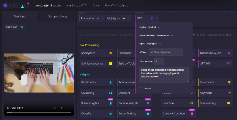
Task: Select the Text Input tab
Action: pyautogui.click(x=20, y=16)
